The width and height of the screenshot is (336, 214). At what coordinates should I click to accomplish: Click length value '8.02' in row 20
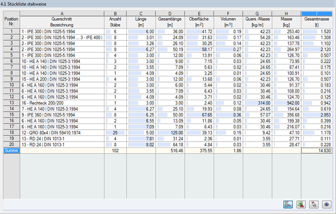(141, 145)
